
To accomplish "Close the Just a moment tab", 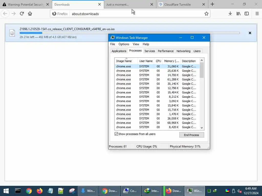I will [x=152, y=4].
